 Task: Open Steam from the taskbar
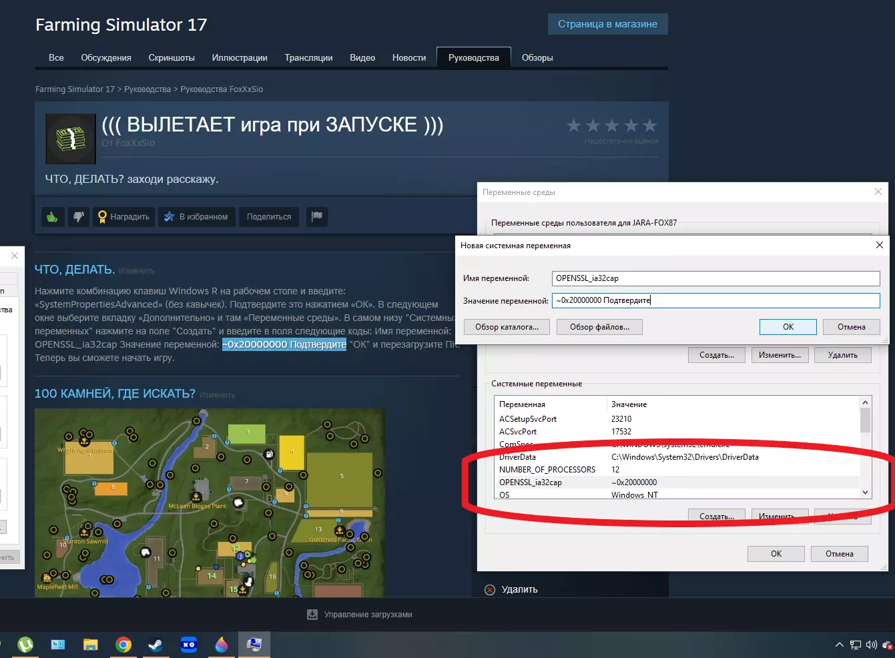point(156,645)
